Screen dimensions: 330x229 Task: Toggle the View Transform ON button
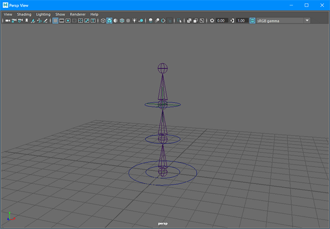tap(252, 21)
